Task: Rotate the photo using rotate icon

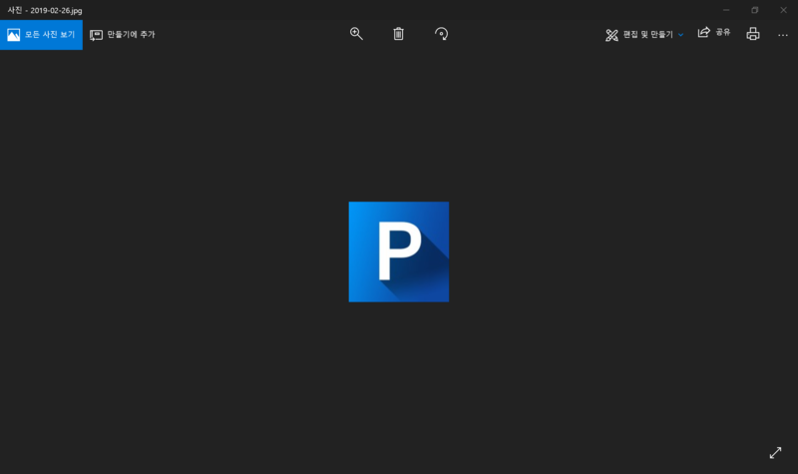Action: [441, 34]
